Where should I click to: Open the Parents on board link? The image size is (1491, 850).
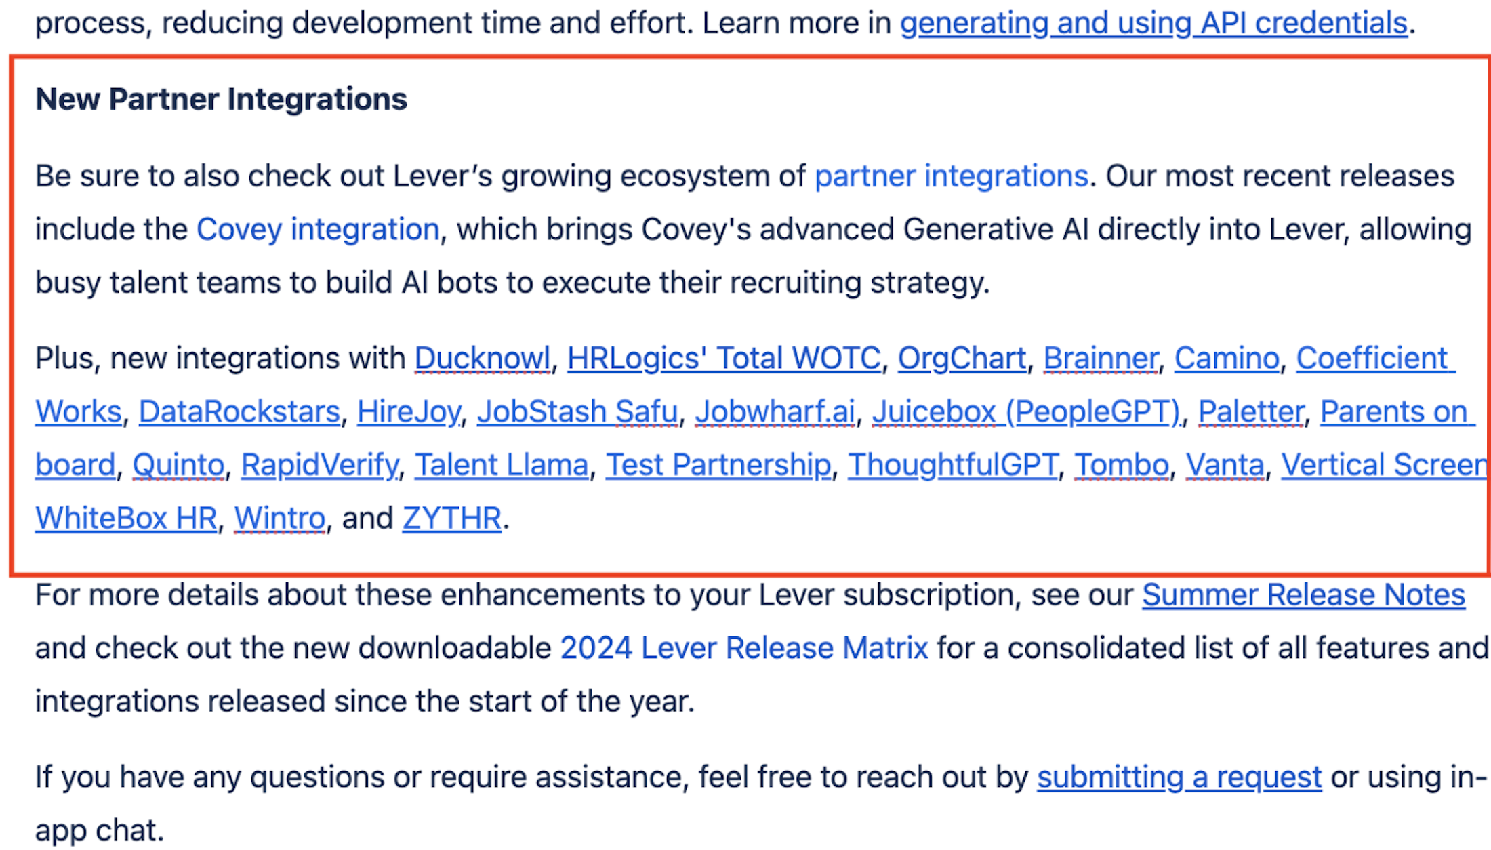point(1397,412)
